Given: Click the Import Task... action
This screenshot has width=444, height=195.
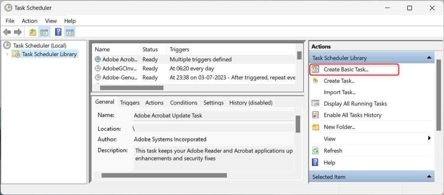Looking at the screenshot, I should pyautogui.click(x=339, y=92).
